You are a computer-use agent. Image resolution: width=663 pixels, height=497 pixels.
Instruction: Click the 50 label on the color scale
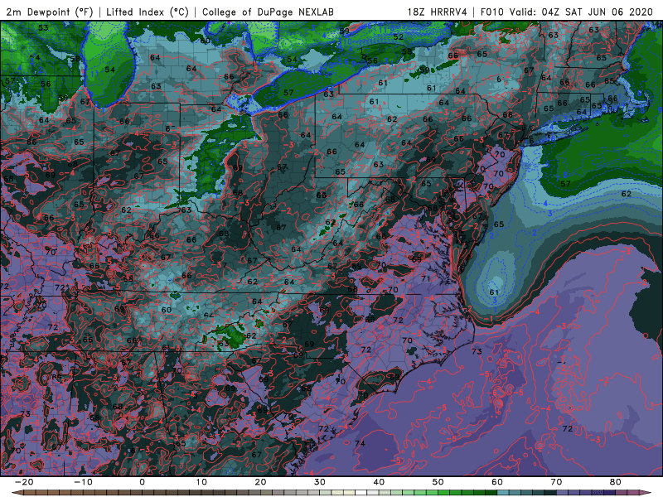(438, 482)
